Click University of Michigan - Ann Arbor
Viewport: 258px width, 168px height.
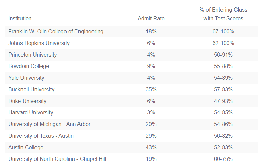49,124
